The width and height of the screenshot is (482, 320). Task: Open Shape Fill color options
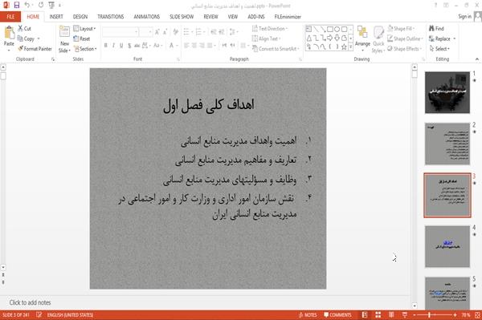coord(401,29)
